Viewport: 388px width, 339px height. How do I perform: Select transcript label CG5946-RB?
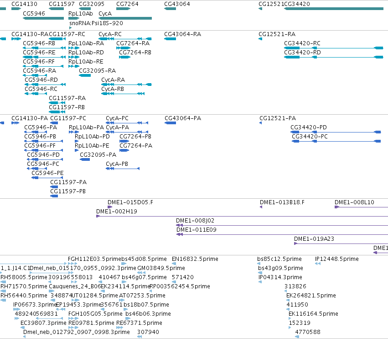pos(39,43)
